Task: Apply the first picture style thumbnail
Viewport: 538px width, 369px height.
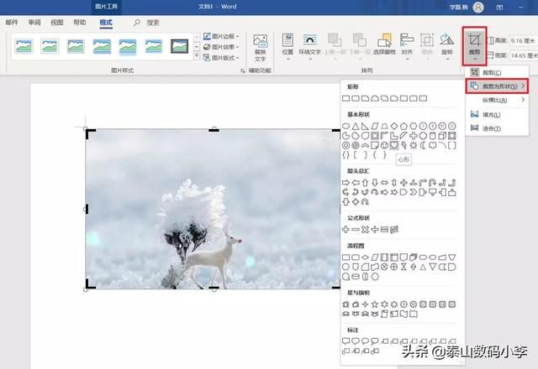Action: tap(24, 46)
